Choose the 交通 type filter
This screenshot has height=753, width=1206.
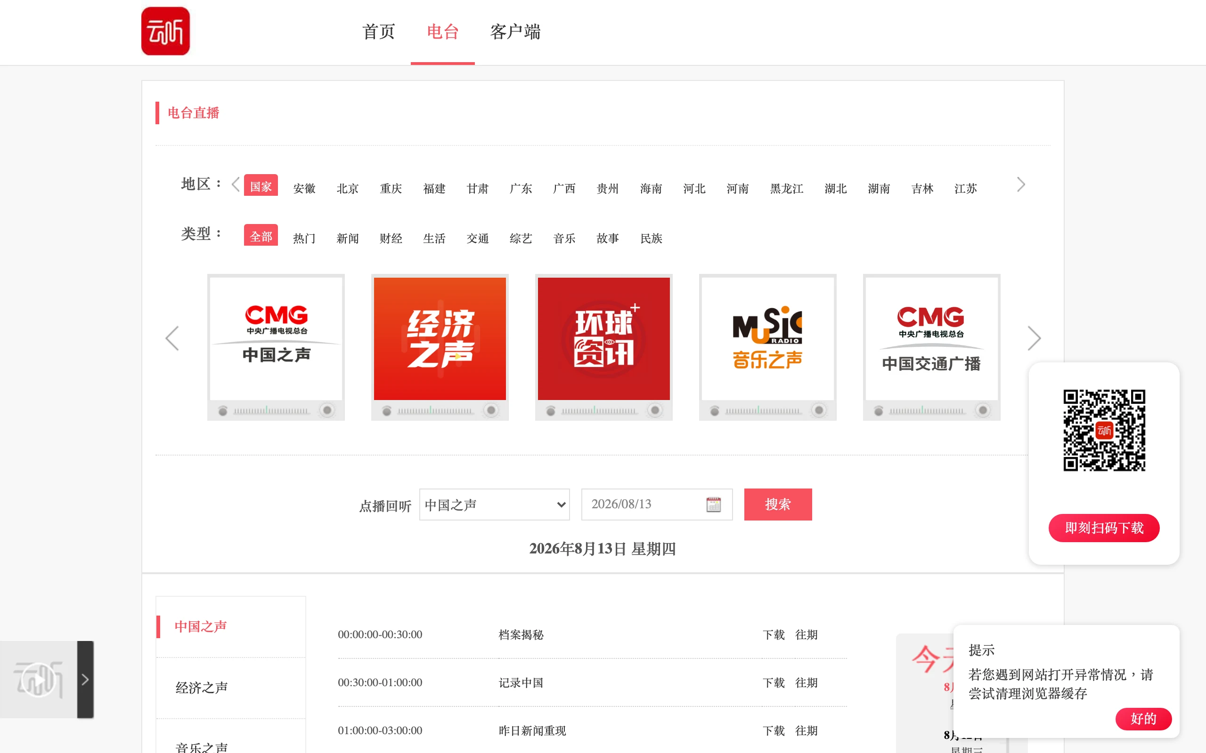(477, 238)
